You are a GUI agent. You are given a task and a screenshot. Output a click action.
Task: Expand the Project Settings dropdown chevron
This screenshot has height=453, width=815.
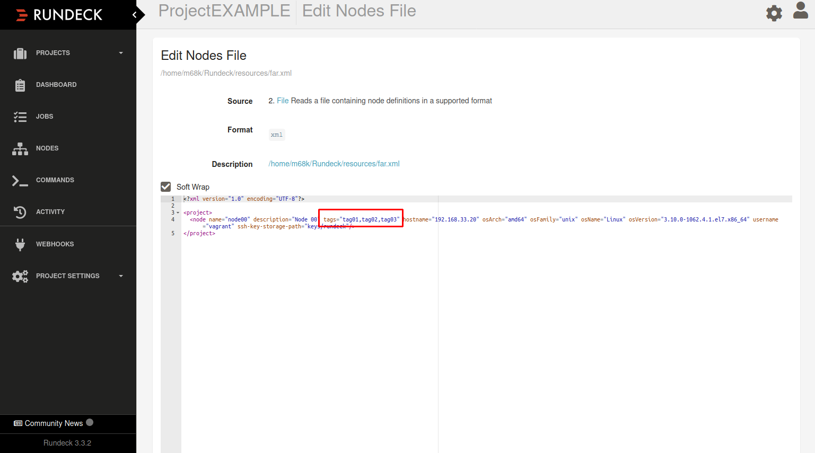coord(120,276)
